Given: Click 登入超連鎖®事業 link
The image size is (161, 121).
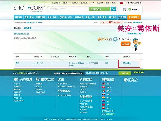Looking at the screenshot, I should tap(134, 3).
